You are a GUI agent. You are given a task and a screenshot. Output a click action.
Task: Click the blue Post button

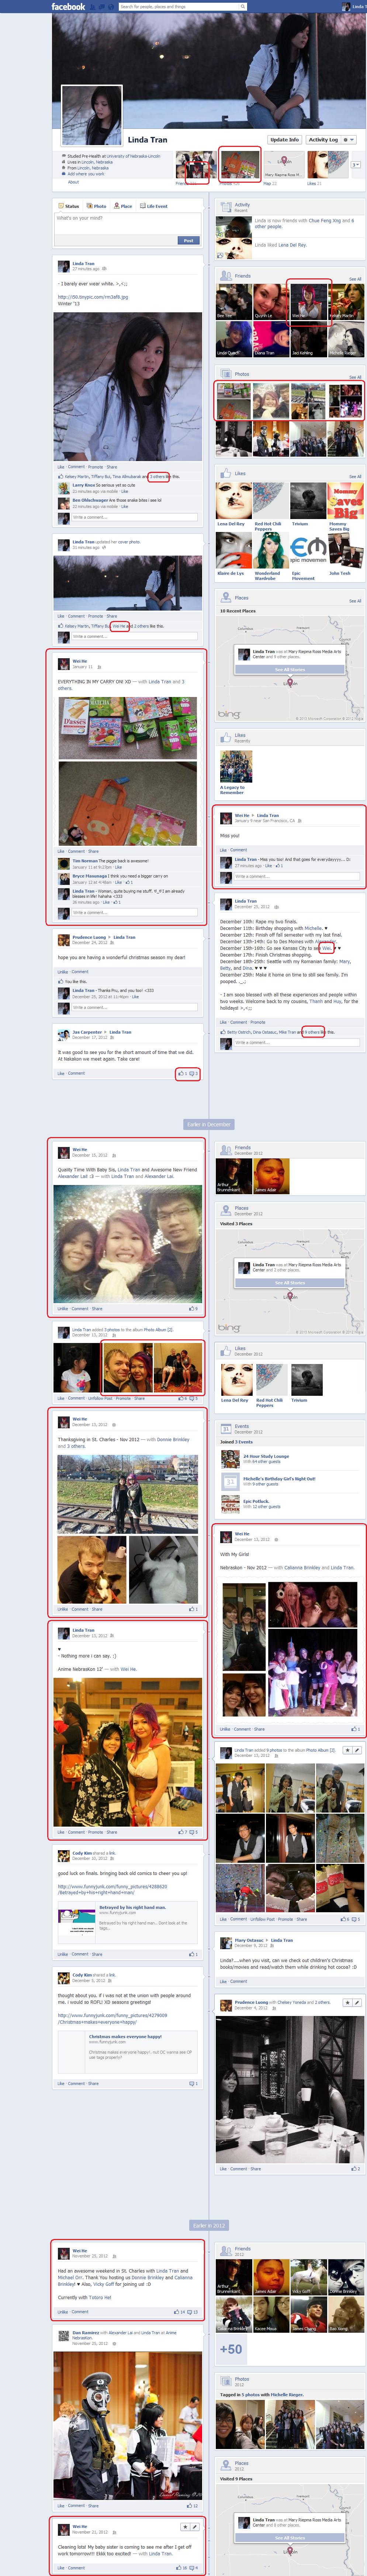(188, 240)
